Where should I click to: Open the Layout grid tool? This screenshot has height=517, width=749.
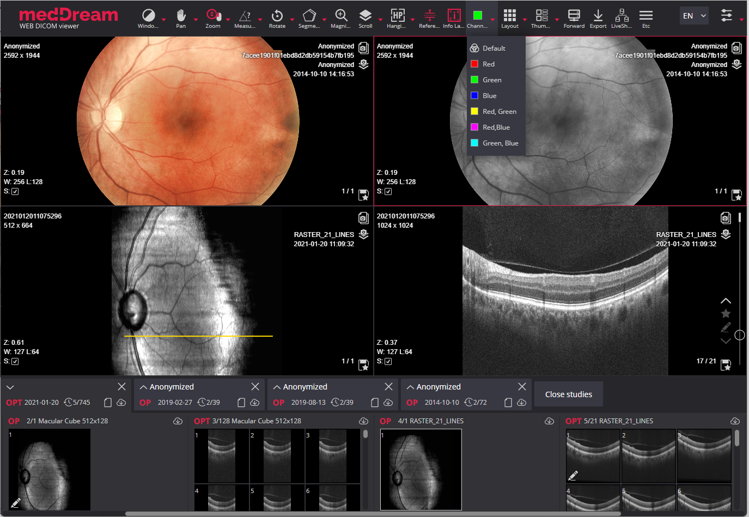point(510,18)
